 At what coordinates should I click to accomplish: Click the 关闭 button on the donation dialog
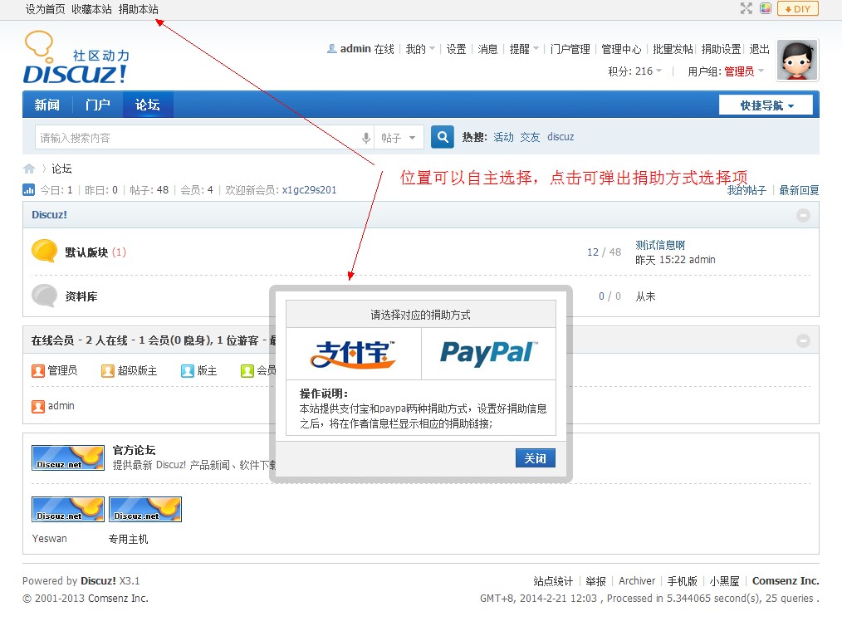click(x=535, y=457)
